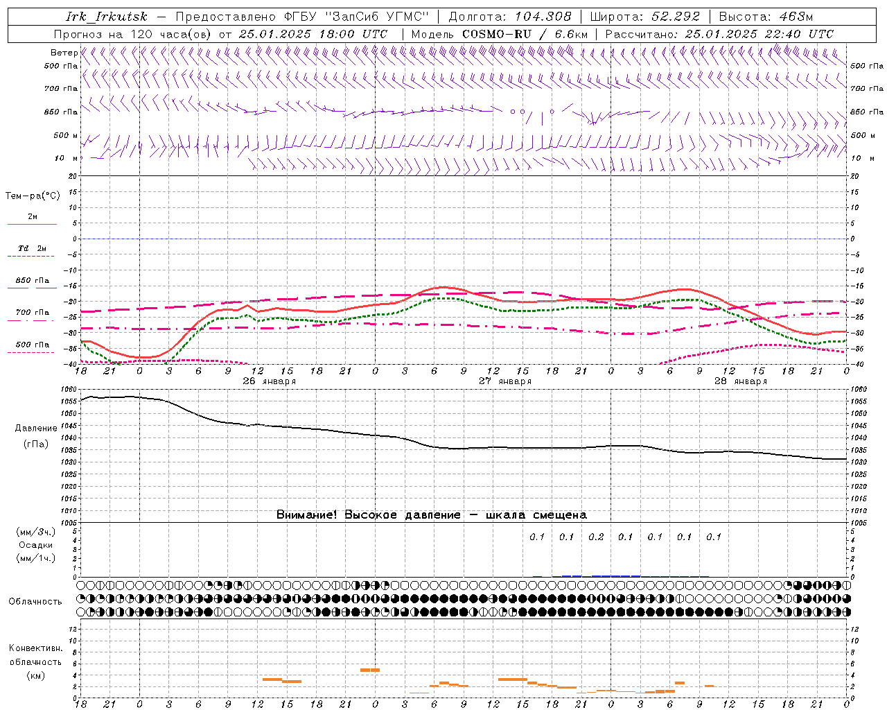Click the '(км)' unit under convective cloud label

click(35, 675)
